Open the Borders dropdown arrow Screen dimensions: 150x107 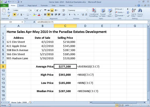coord(30,15)
